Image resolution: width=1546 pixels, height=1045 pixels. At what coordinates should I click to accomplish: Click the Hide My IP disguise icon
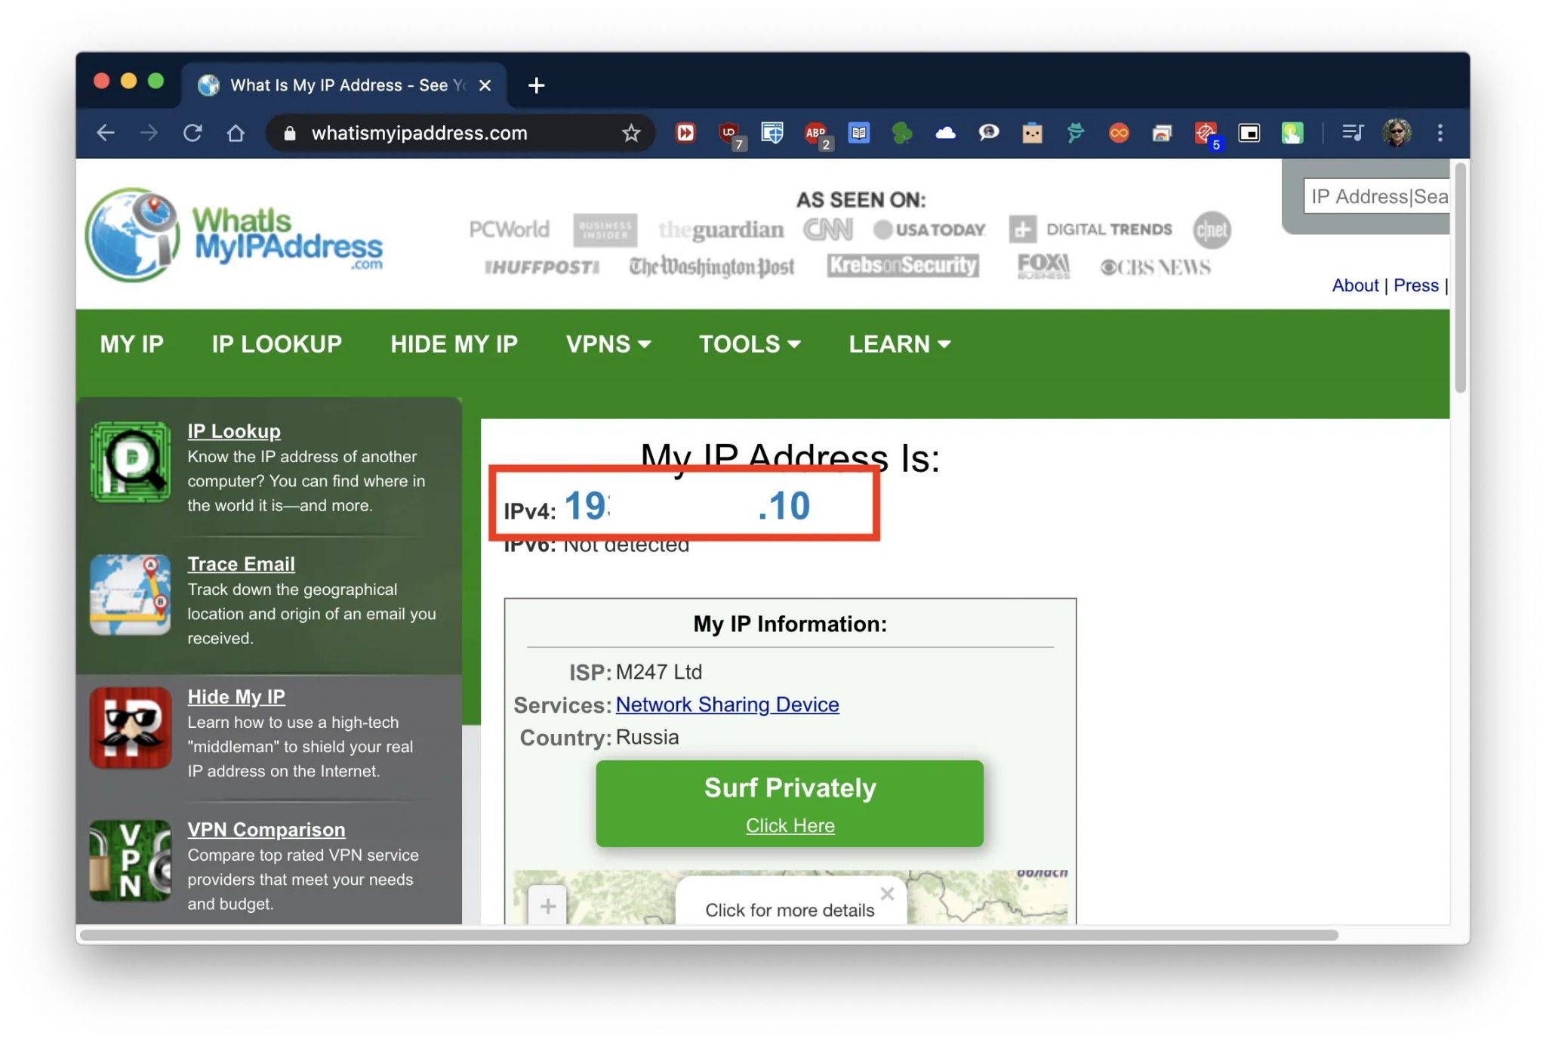(131, 728)
